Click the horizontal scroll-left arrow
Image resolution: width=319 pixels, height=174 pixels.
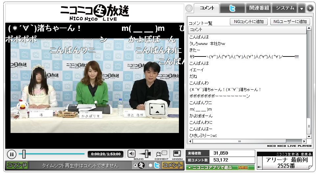pyautogui.click(x=190, y=141)
